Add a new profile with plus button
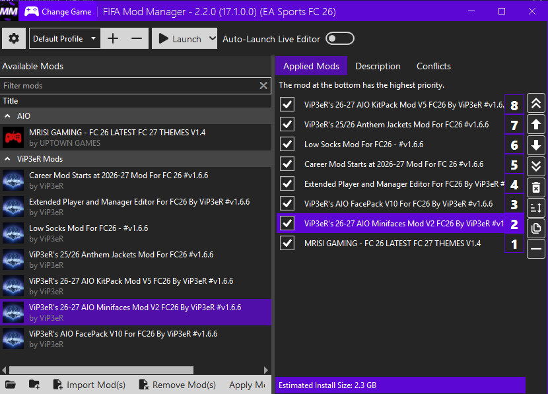Viewport: 548px width, 394px height. pyautogui.click(x=112, y=38)
